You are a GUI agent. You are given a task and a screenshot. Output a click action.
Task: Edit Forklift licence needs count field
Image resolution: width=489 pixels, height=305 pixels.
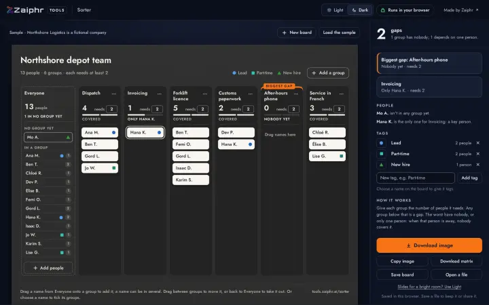pos(202,109)
